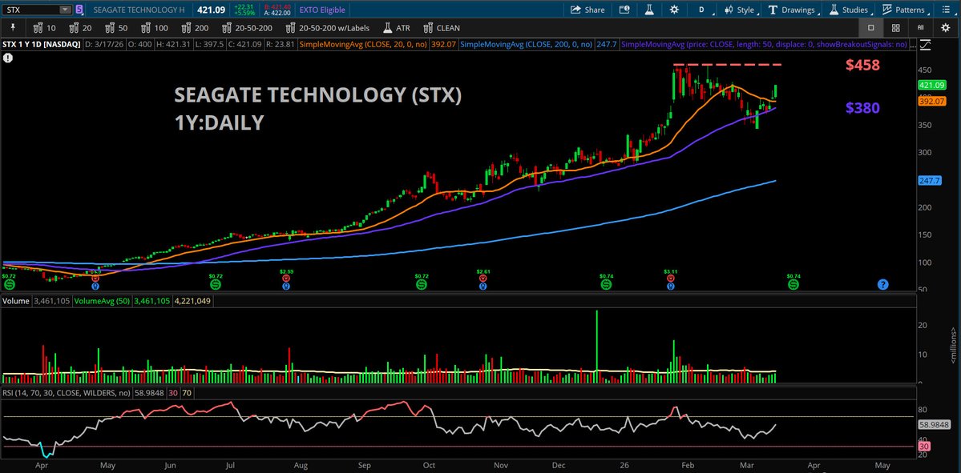The image size is (961, 473).
Task: Switch to the four-chart grid layout
Action: pyautogui.click(x=895, y=27)
